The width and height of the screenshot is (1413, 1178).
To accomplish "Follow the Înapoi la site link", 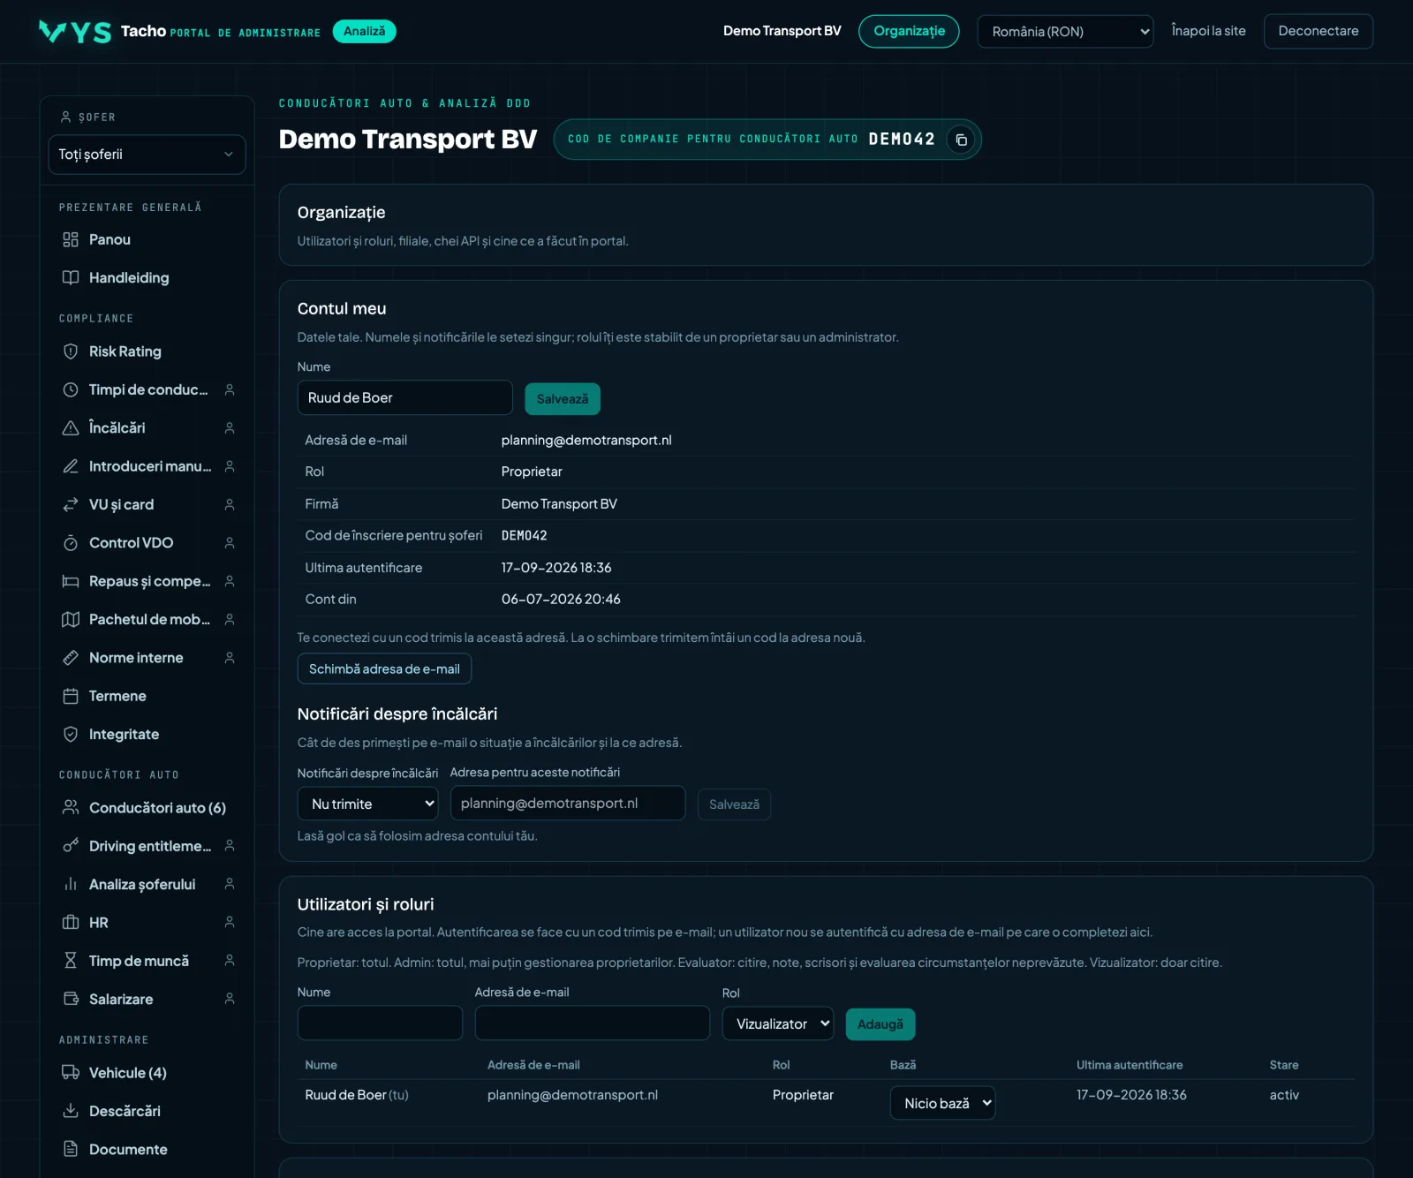I will click(x=1208, y=31).
